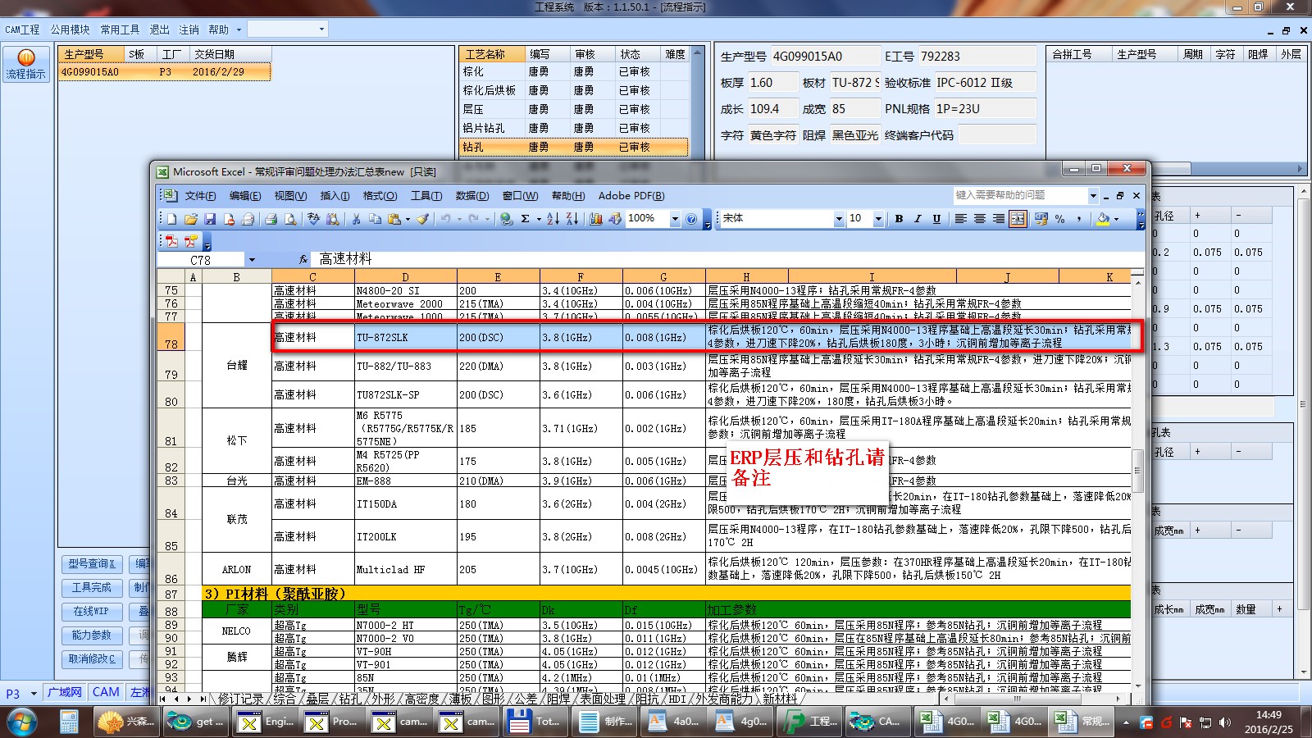Open Print Preview in the Excel toolbar

pos(290,219)
